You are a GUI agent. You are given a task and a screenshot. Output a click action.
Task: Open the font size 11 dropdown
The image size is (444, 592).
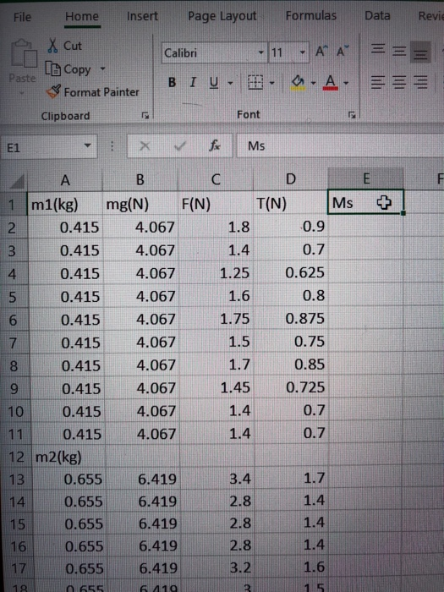click(302, 52)
